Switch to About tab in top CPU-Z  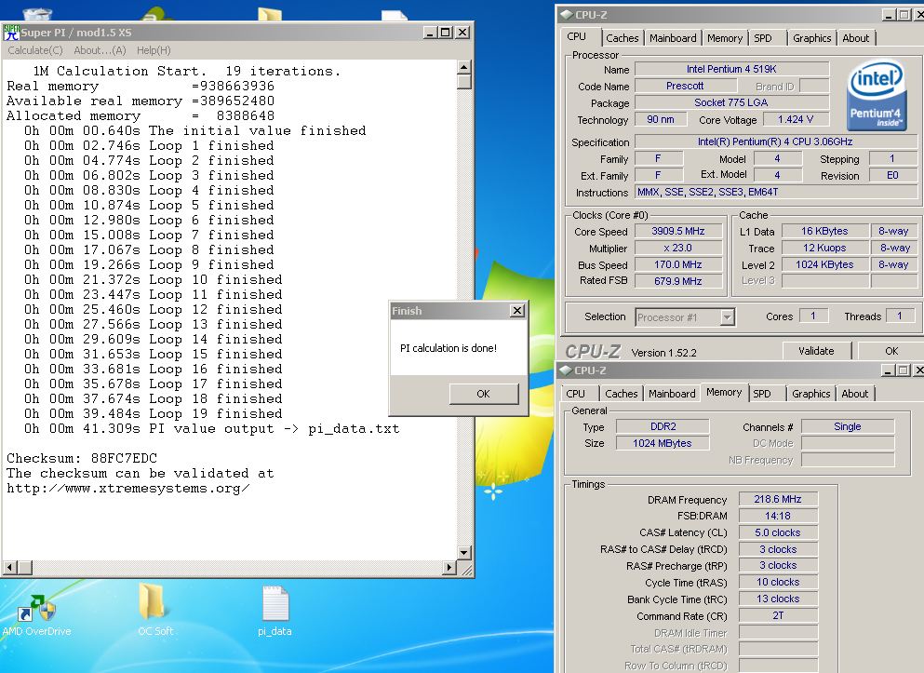[x=855, y=38]
